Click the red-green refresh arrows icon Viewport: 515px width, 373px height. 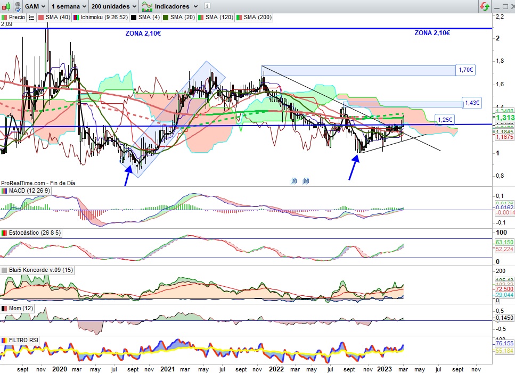(x=484, y=6)
